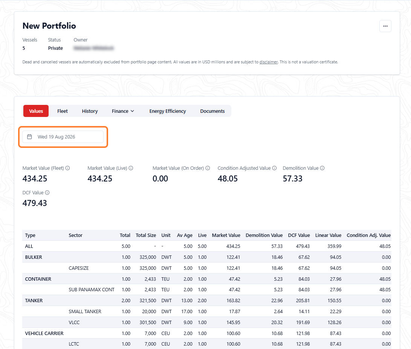Click VLCC market value 145.95
This screenshot has height=349, width=411.
click(233, 323)
